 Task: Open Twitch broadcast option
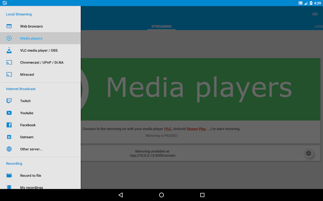25,101
